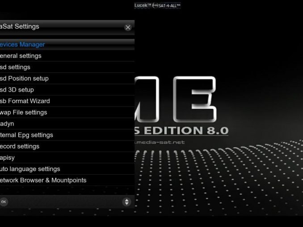Click the Settings panel title header
The image size is (303, 227).
tap(20, 27)
